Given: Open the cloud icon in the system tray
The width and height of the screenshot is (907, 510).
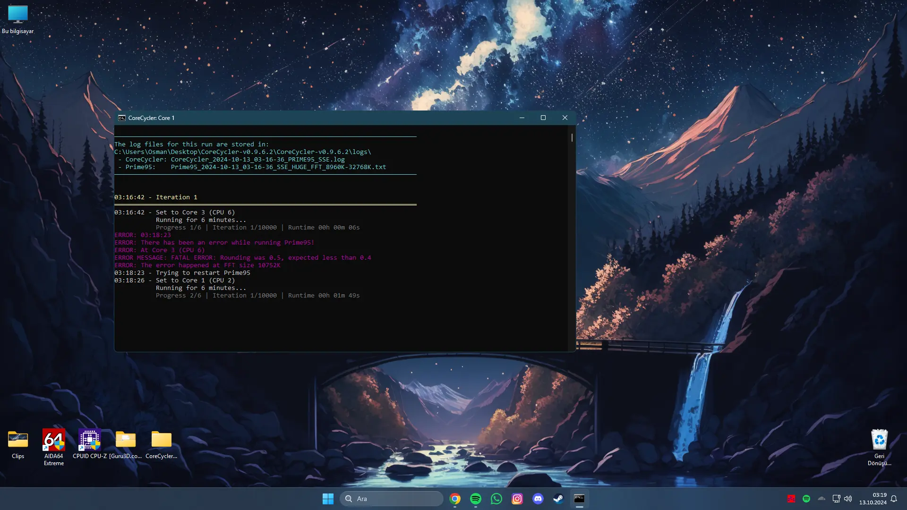Looking at the screenshot, I should point(821,499).
